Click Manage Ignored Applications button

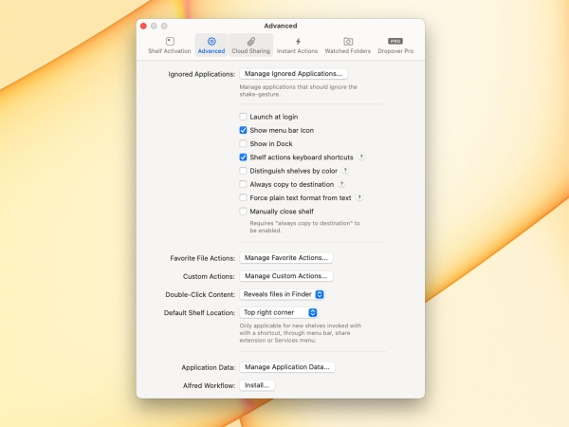click(293, 74)
